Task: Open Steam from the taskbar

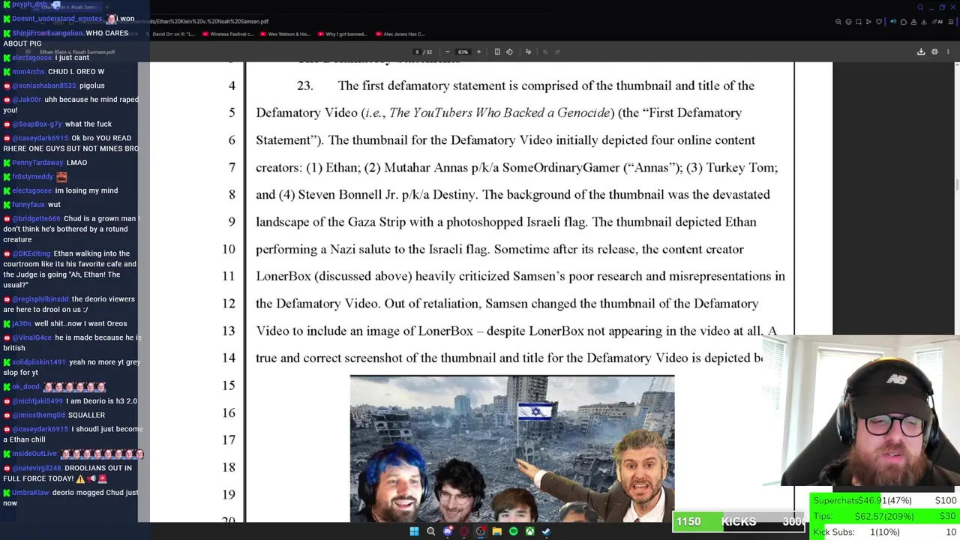Action: [546, 532]
